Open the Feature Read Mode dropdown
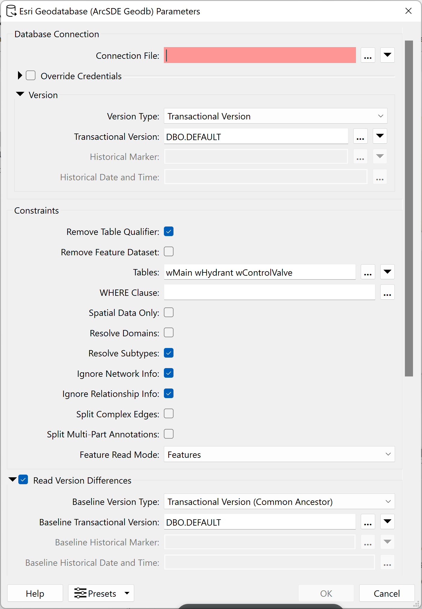 pos(279,454)
